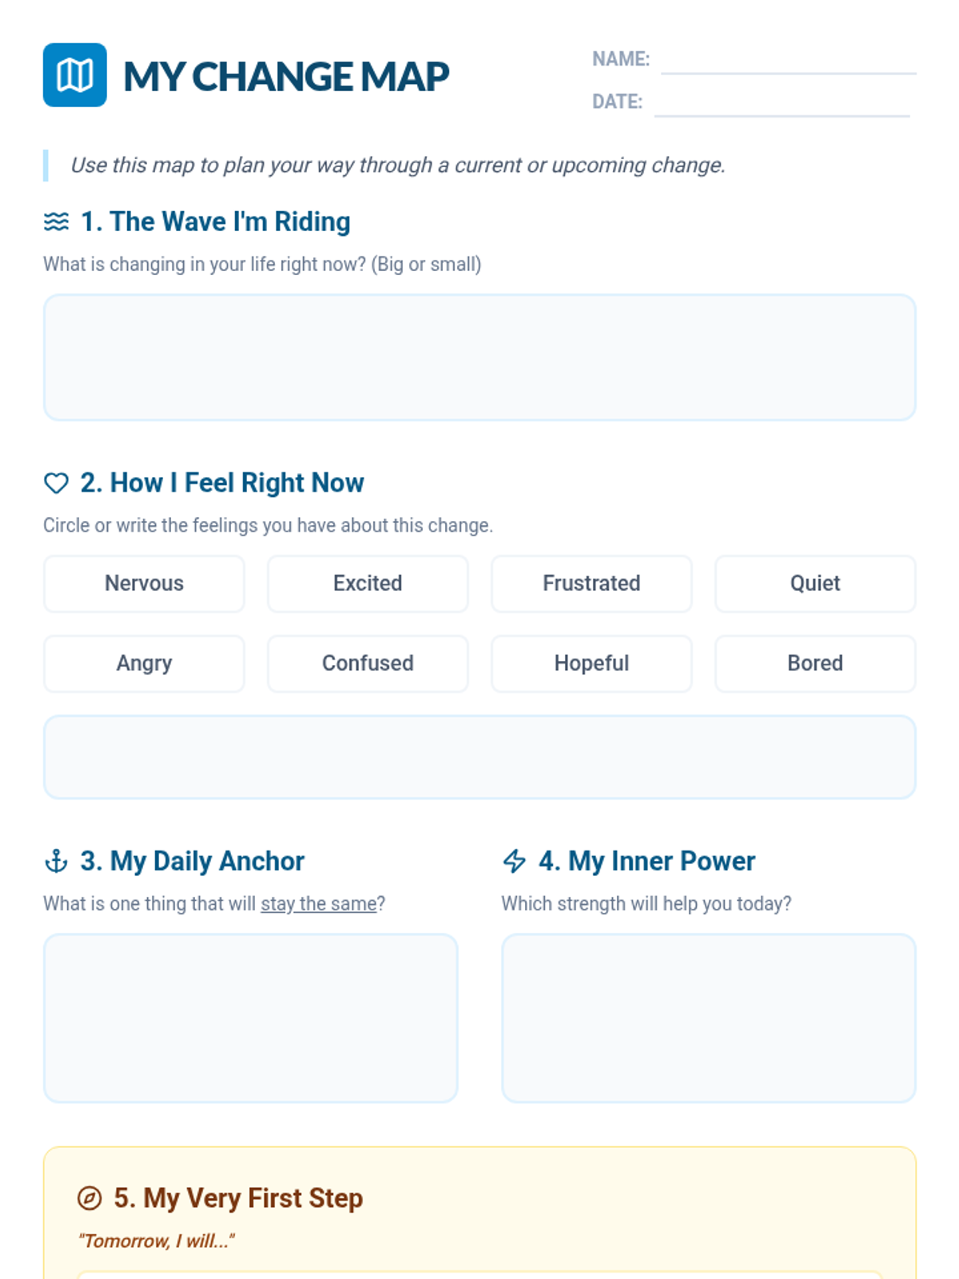Screen dimensions: 959x1279
Task: Click the blue map logo icon
Action: pyautogui.click(x=74, y=75)
